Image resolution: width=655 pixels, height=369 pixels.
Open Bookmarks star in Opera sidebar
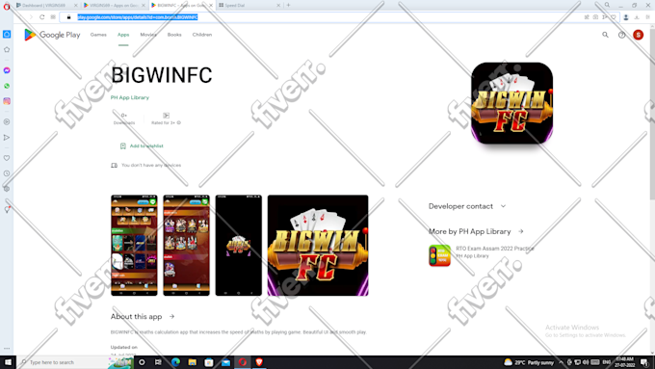[x=7, y=50]
